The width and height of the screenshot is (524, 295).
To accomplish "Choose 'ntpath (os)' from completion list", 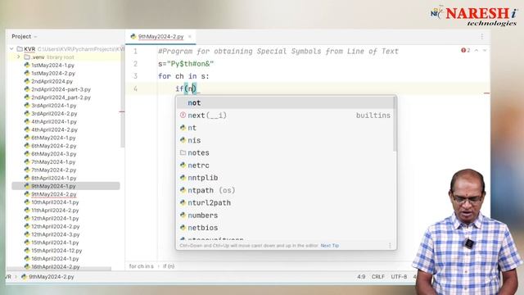I will pos(284,190).
